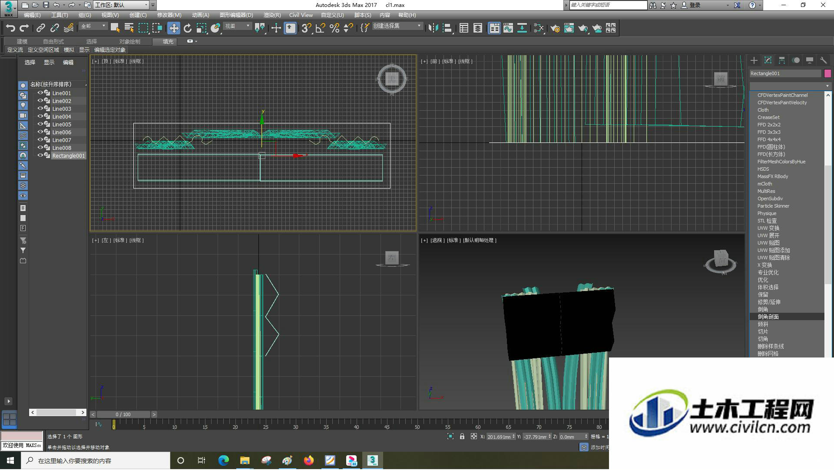
Task: Switch to the Modify command panel tab
Action: (x=768, y=60)
